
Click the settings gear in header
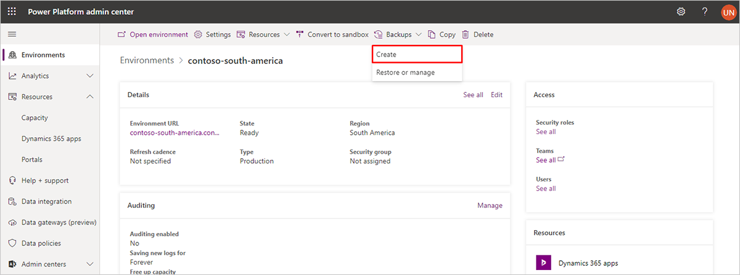pyautogui.click(x=681, y=12)
